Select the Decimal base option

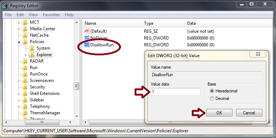(x=212, y=98)
